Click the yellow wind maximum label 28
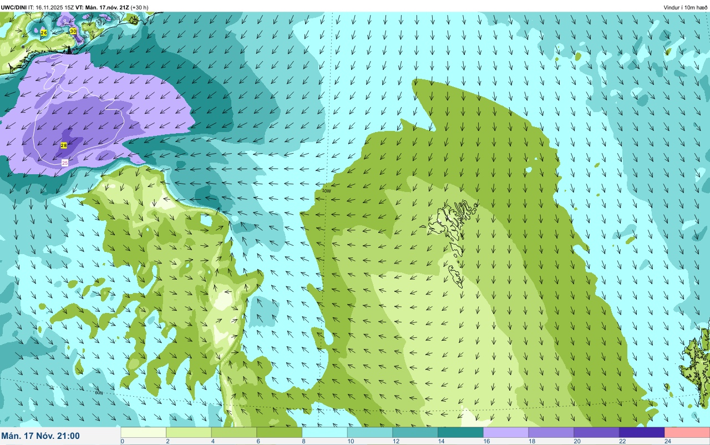The image size is (710, 445). pyautogui.click(x=64, y=145)
